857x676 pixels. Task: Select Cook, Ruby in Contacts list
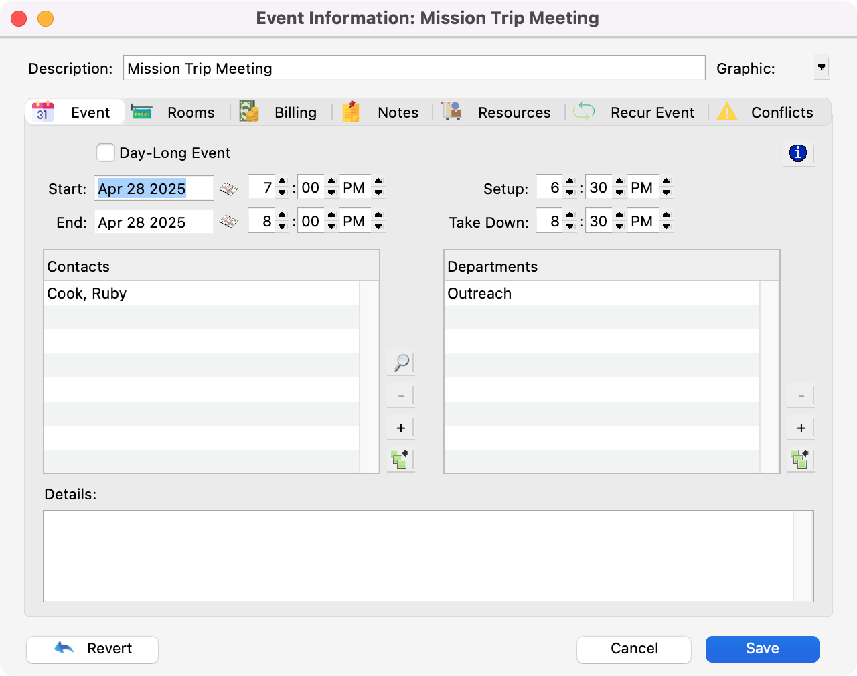[87, 294]
